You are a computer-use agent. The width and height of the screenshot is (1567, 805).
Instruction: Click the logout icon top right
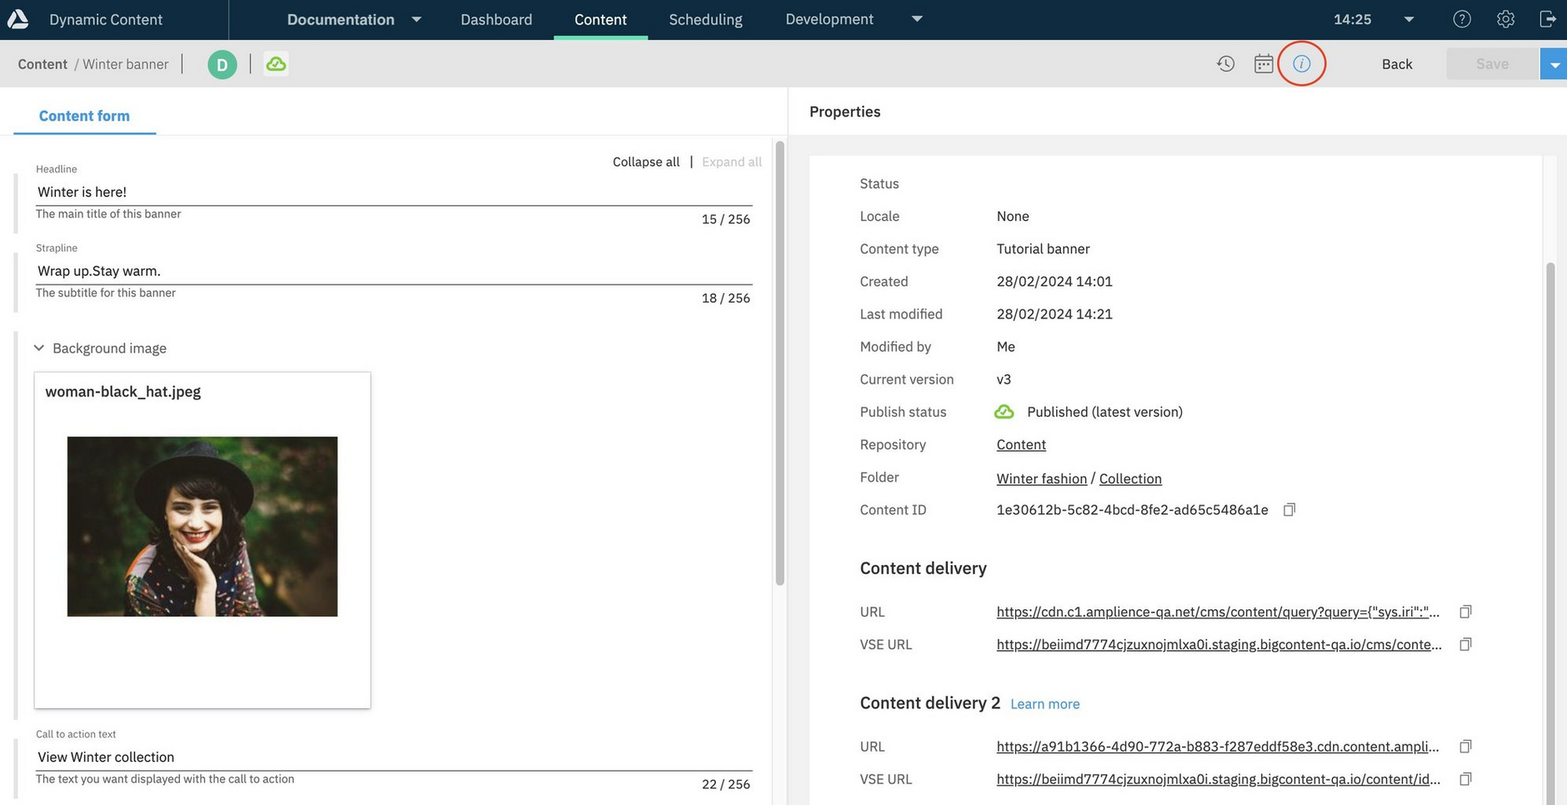1548,18
